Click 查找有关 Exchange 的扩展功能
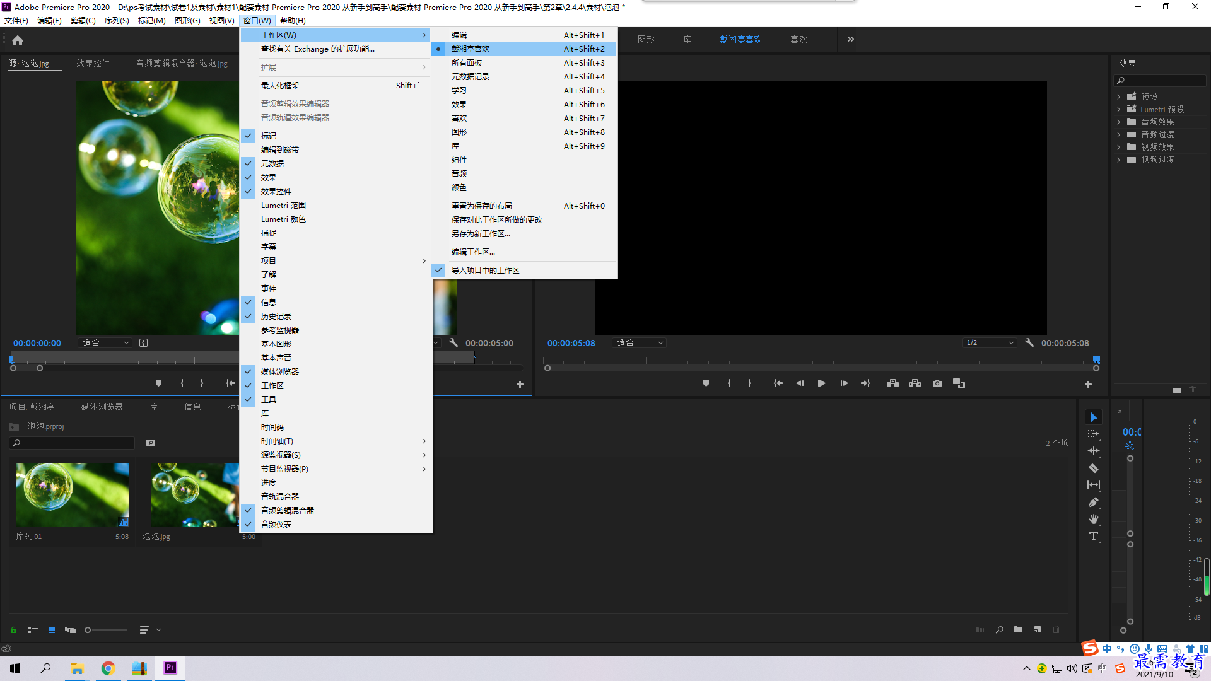The image size is (1211, 681). click(x=336, y=49)
